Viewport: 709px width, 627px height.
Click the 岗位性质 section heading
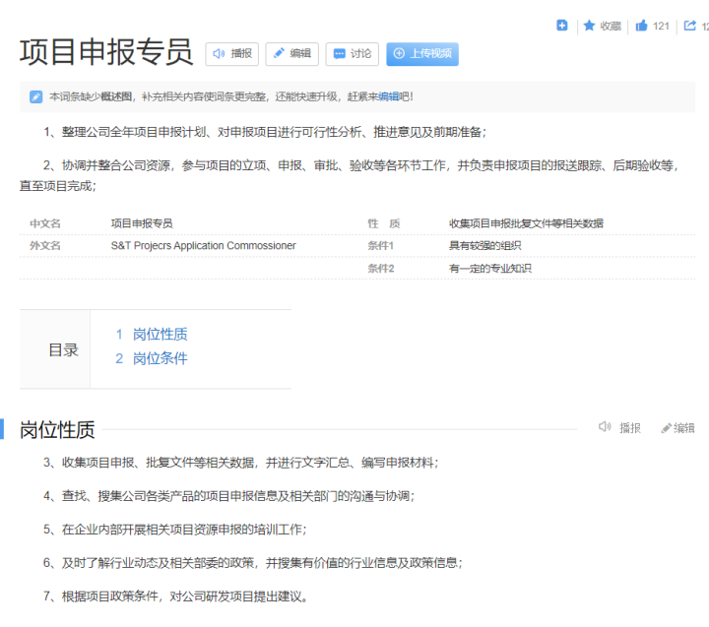pos(57,429)
